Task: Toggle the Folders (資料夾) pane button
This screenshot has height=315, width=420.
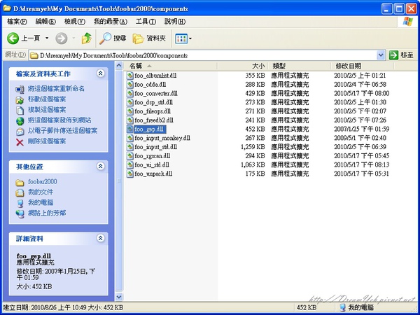Action: [x=149, y=38]
